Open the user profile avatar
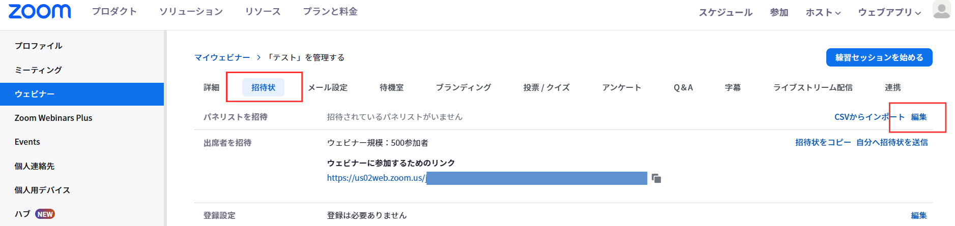955x226 pixels. 941,10
